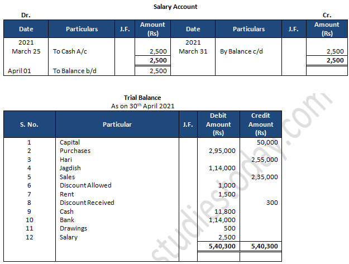Select the 'By Balance c/d' entry
349x264 pixels.
241,51
